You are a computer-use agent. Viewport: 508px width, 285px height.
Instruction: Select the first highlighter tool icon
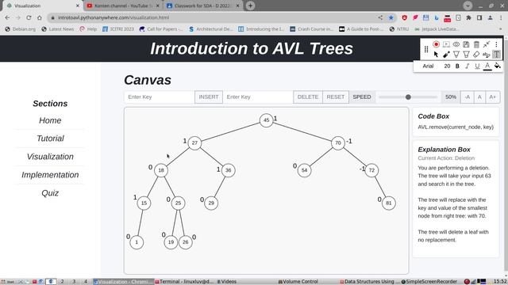coord(456,55)
